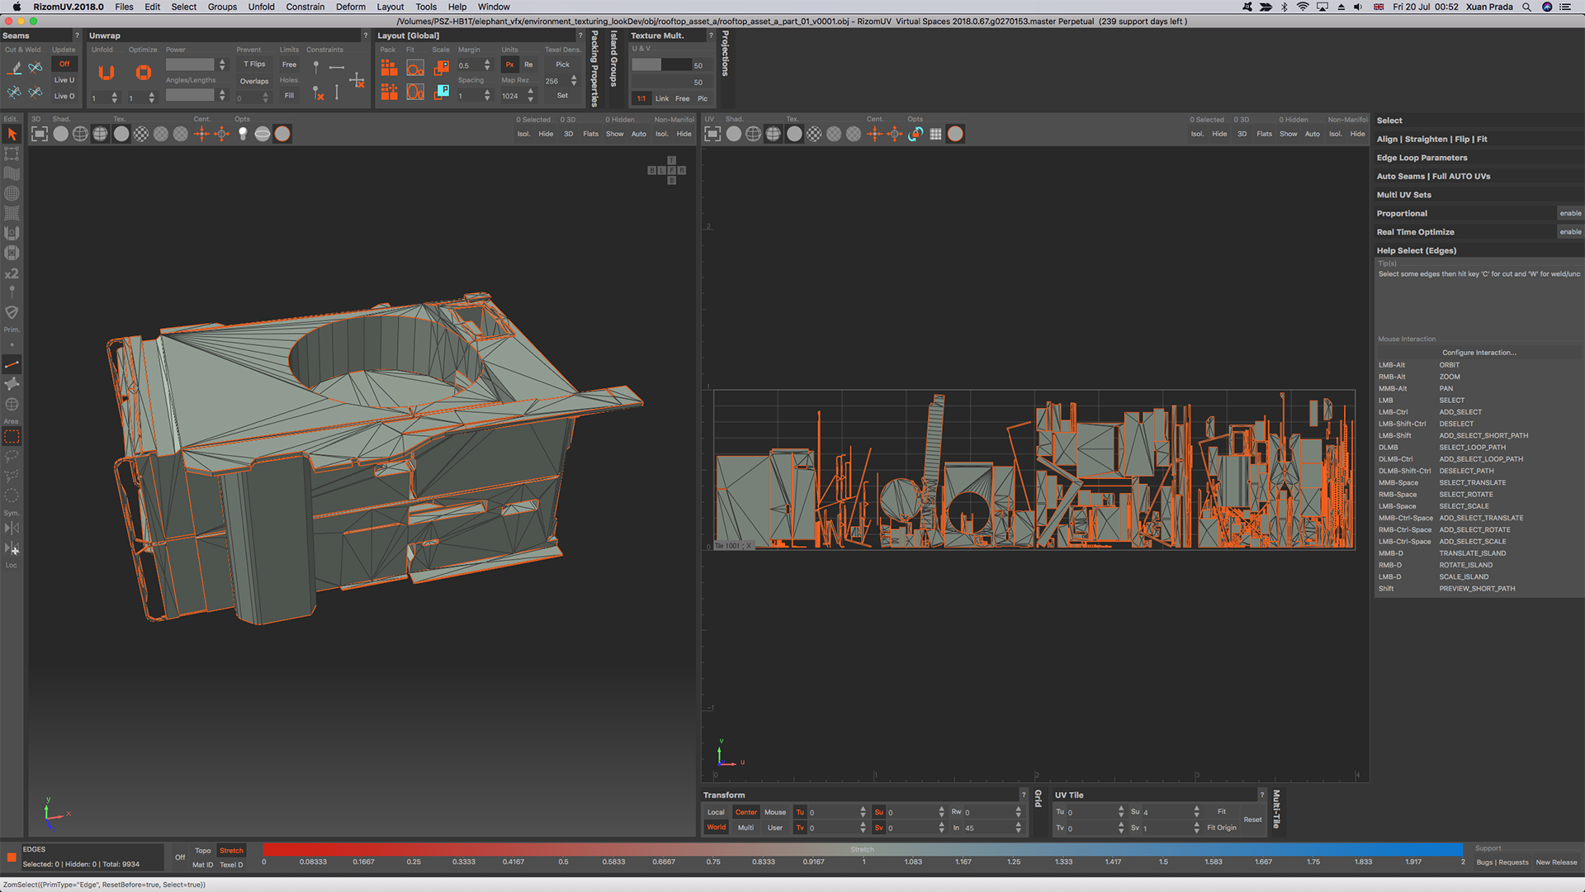
Task: Click the lightbulb Opts icon in 3D view
Action: (x=243, y=134)
